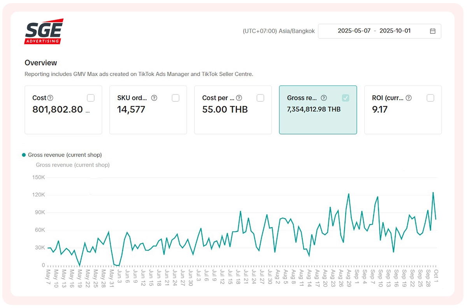Image resolution: width=467 pixels, height=308 pixels.
Task: Enable the SKU orders metric checkbox
Action: [x=176, y=98]
